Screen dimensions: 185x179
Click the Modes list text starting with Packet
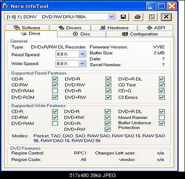[x=99, y=138]
